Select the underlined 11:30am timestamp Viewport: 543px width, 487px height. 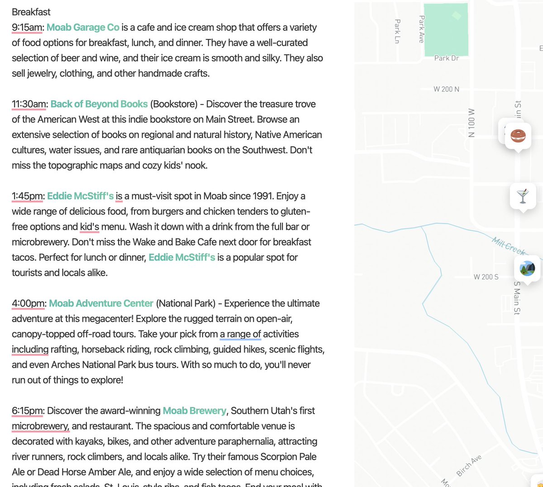[x=29, y=104]
